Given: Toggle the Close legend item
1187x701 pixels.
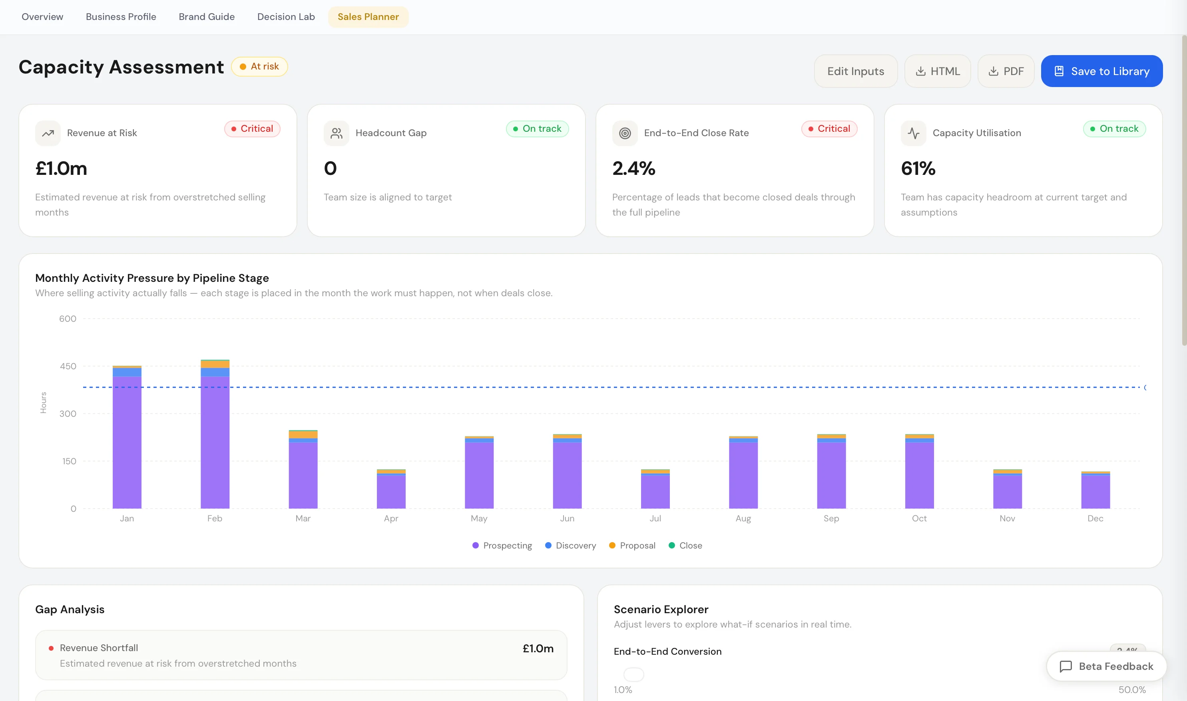Looking at the screenshot, I should click(685, 546).
